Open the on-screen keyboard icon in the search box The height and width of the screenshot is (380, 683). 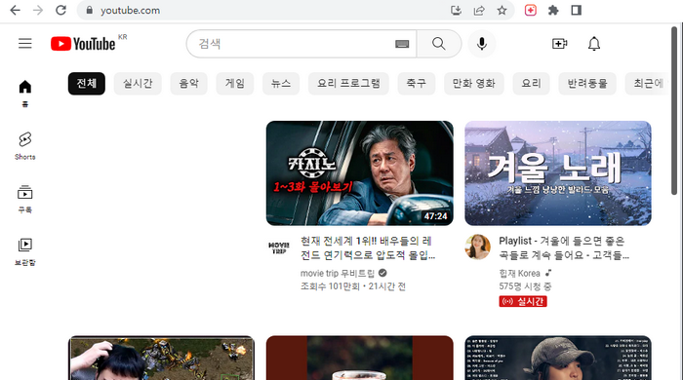click(402, 44)
